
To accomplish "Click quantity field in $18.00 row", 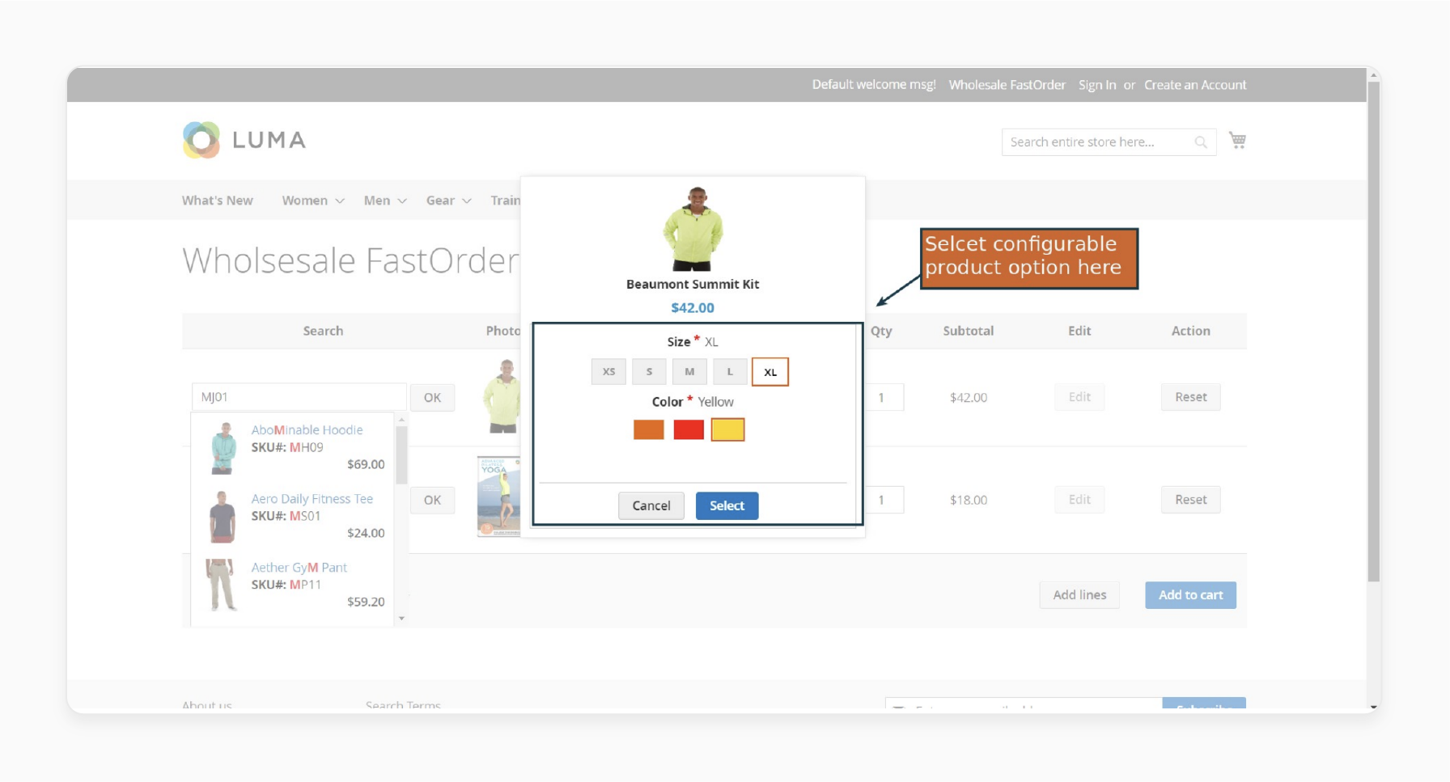I will 884,500.
